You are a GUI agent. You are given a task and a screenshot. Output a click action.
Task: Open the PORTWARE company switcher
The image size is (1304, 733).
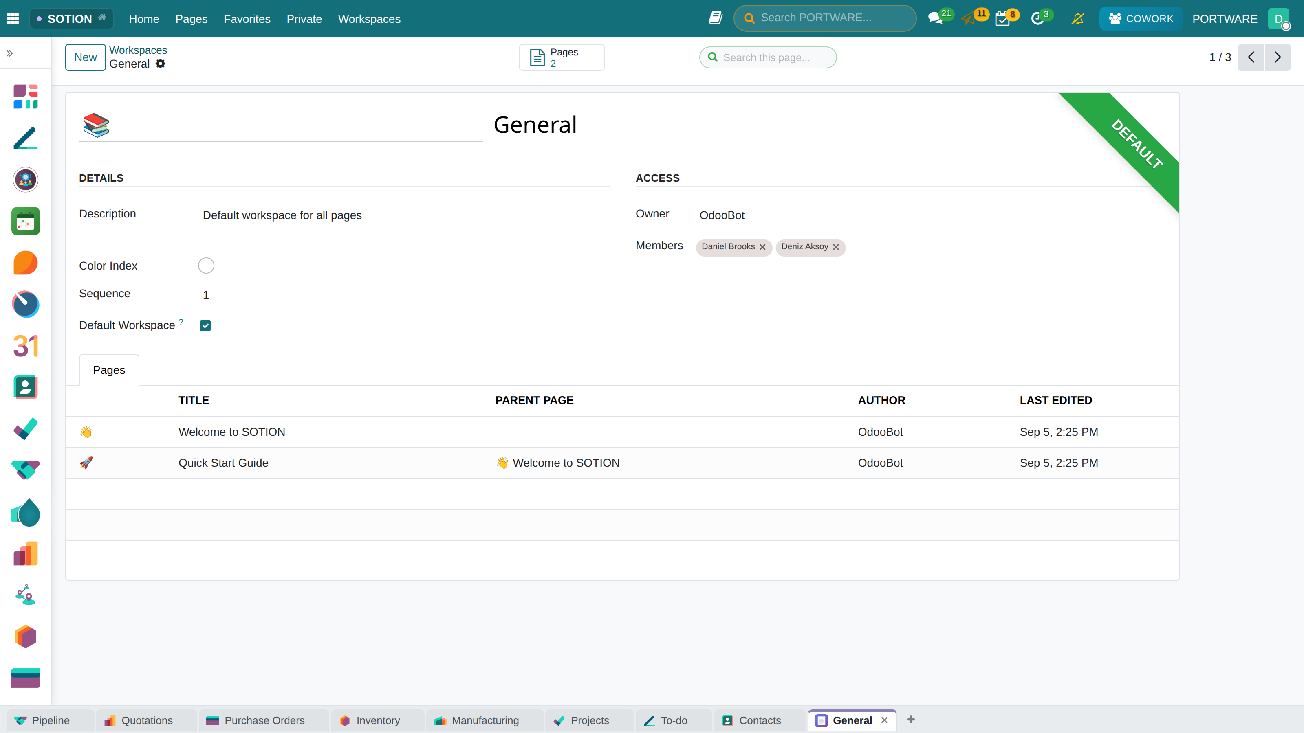pos(1225,19)
